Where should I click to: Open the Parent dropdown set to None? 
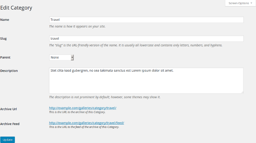[61, 58]
